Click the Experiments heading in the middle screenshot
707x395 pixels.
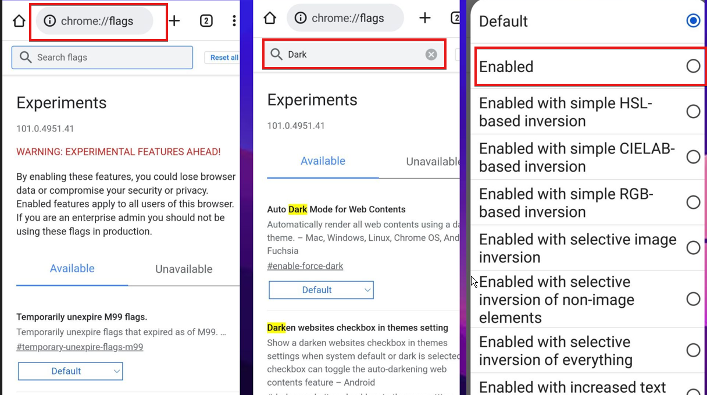click(x=312, y=100)
